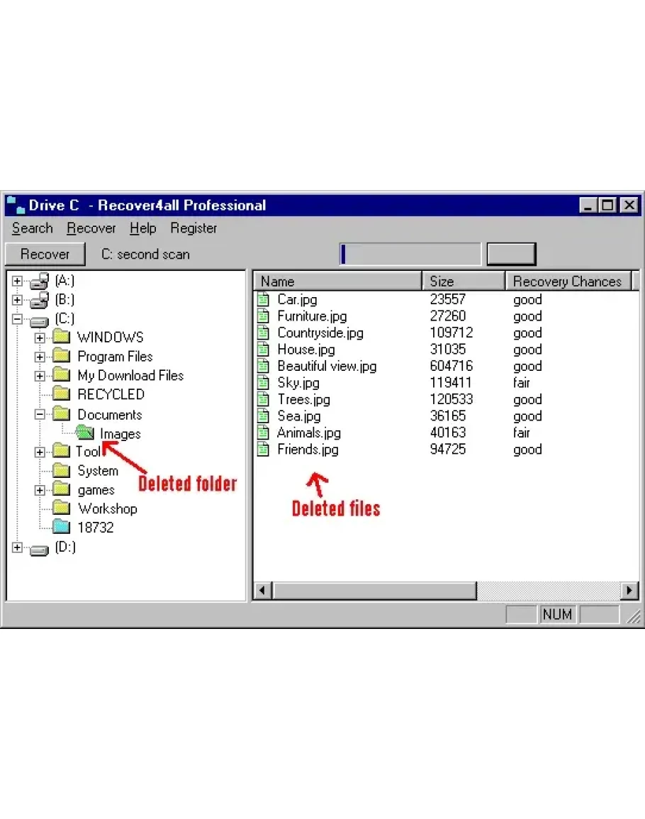This screenshot has width=645, height=819.
Task: Click the floppy drive A: icon
Action: [x=40, y=282]
